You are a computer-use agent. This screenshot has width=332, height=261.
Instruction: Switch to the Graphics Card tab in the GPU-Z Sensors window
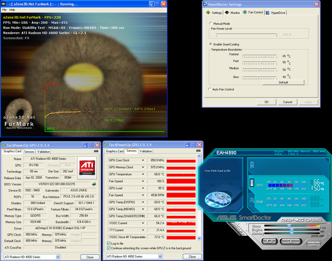[114, 151]
